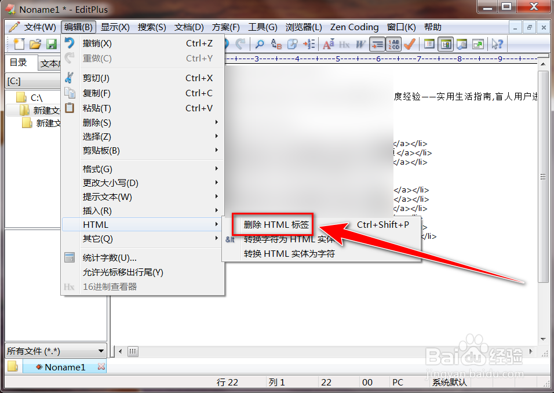Toggle 允许光标移出行尾 in the Edit menu
The image size is (554, 393).
click(x=122, y=271)
